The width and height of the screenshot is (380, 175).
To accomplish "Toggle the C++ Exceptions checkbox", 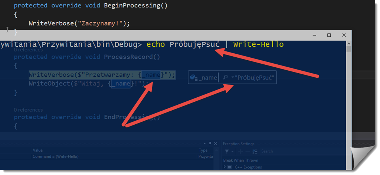I will 229,167.
